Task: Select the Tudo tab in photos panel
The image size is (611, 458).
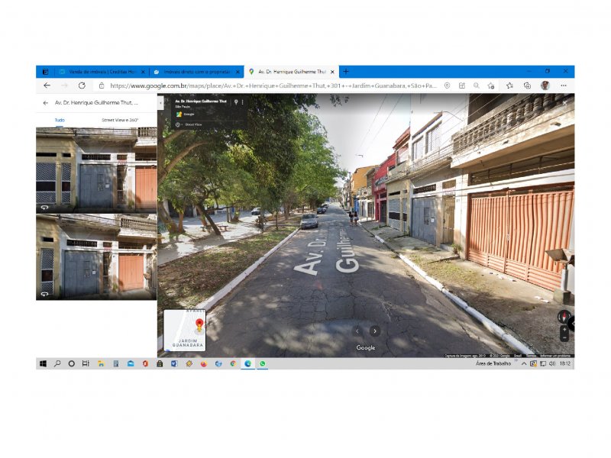Action: coord(60,120)
